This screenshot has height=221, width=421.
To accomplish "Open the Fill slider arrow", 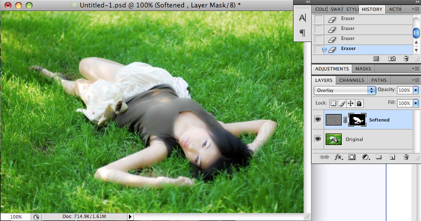I will point(415,103).
